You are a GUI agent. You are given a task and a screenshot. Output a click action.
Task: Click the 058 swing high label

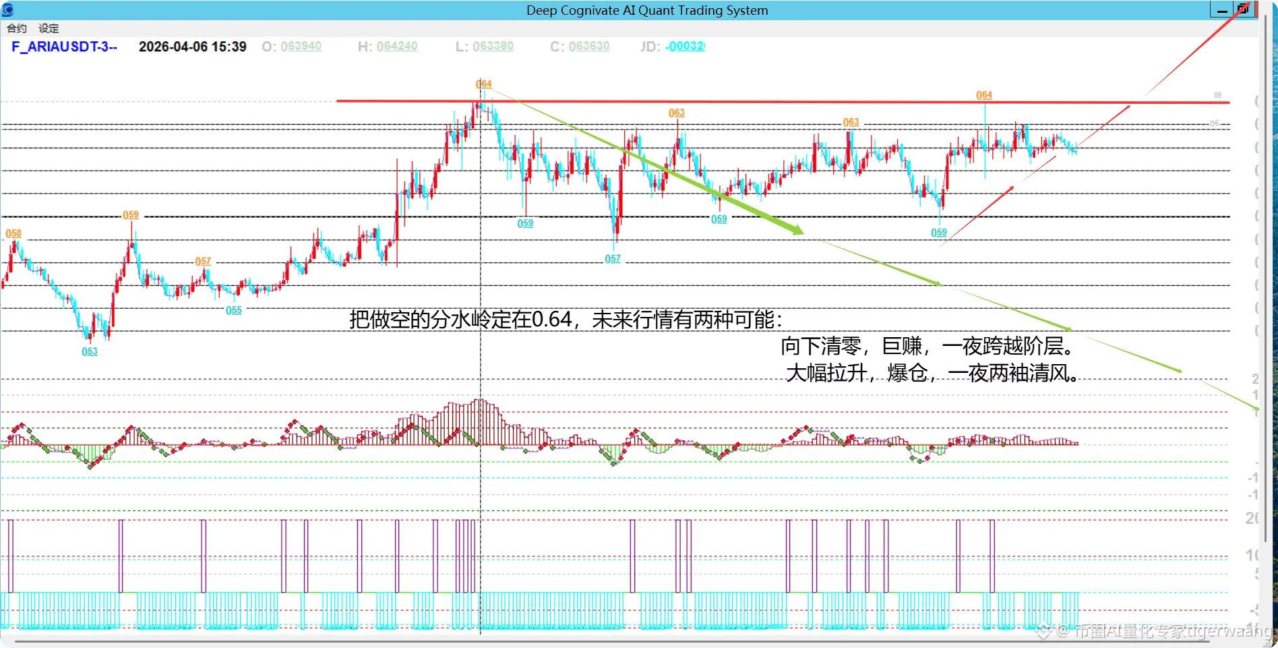point(13,233)
